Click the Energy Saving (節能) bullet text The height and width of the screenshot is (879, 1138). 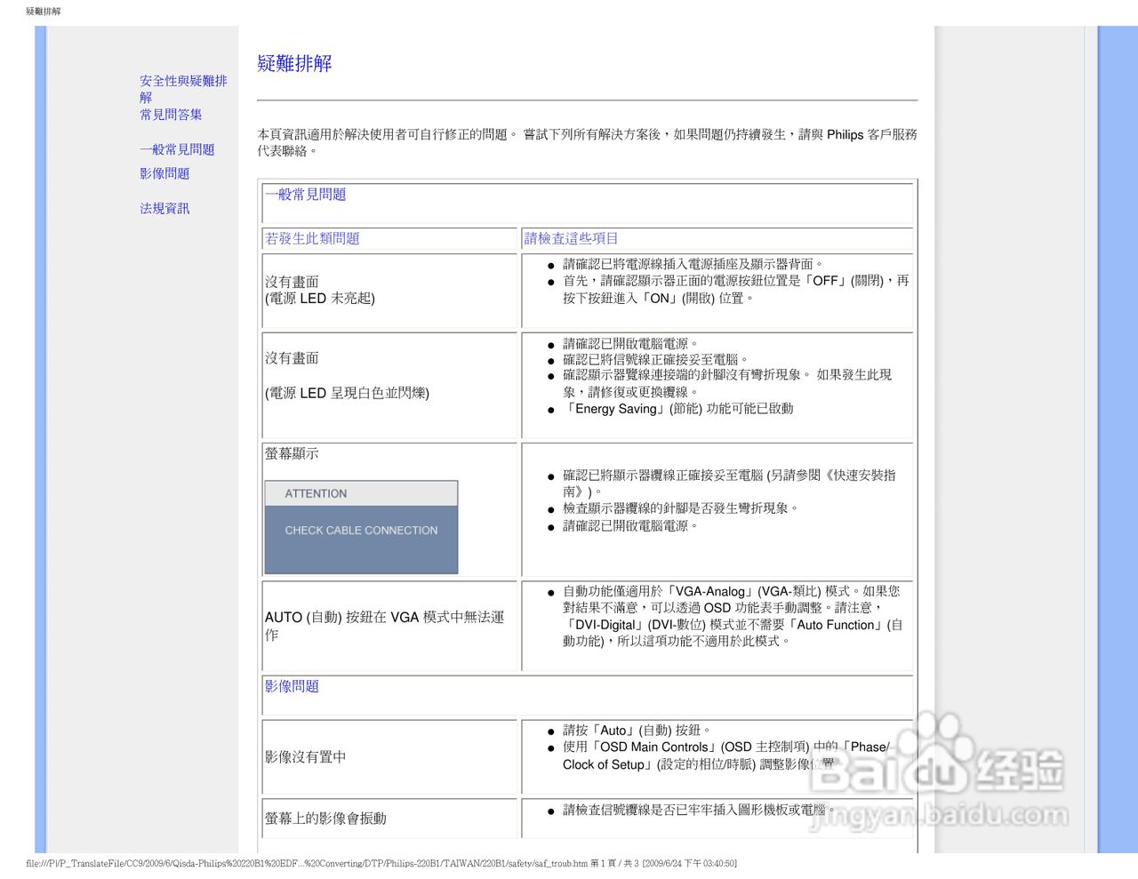point(678,409)
